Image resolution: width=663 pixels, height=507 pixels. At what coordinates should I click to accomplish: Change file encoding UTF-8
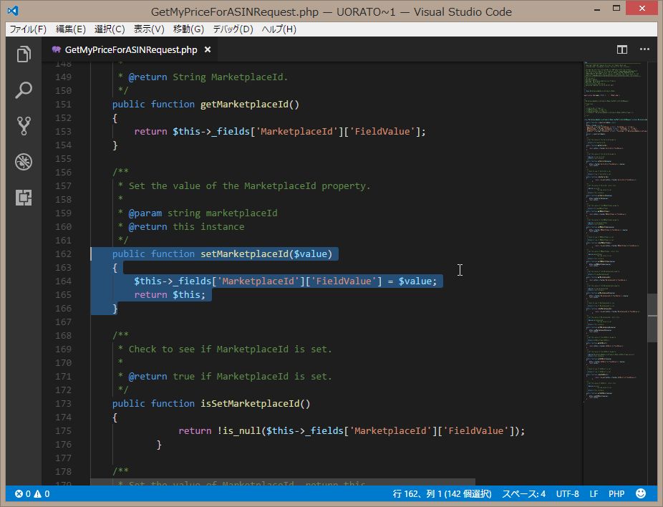pyautogui.click(x=568, y=493)
